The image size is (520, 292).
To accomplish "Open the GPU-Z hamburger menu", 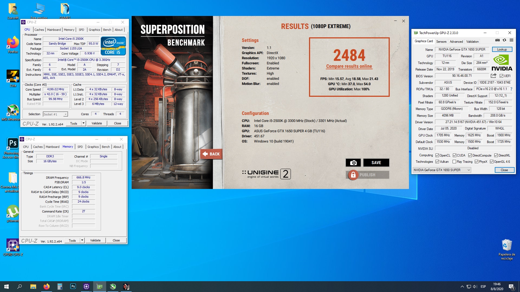I will click(511, 40).
